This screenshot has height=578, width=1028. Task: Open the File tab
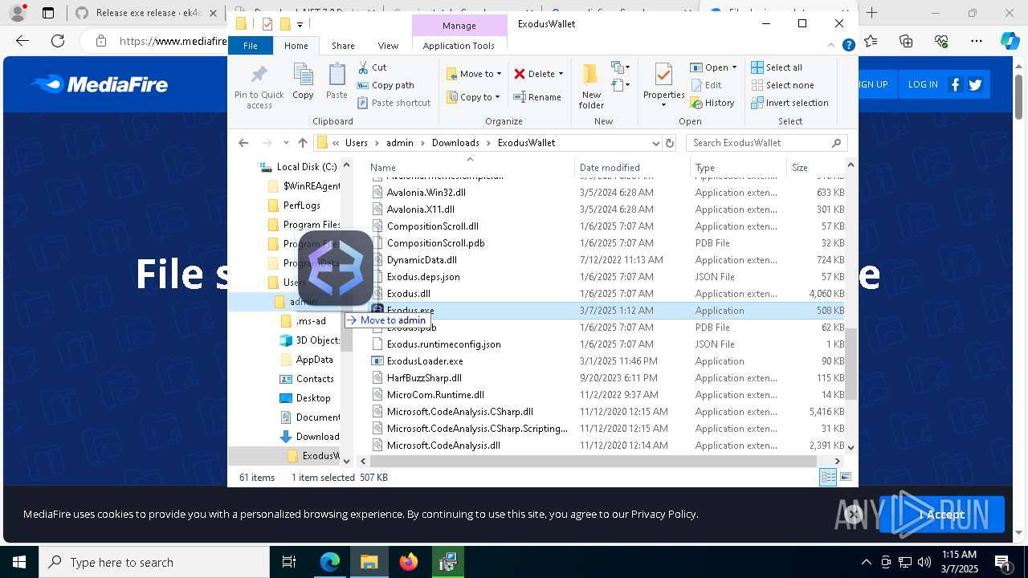pyautogui.click(x=251, y=46)
